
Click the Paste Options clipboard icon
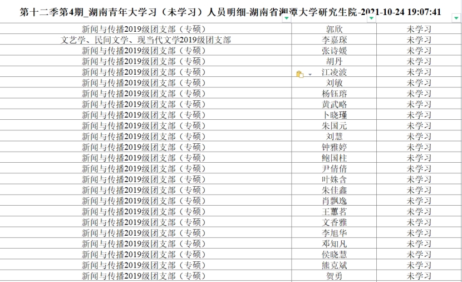point(300,73)
